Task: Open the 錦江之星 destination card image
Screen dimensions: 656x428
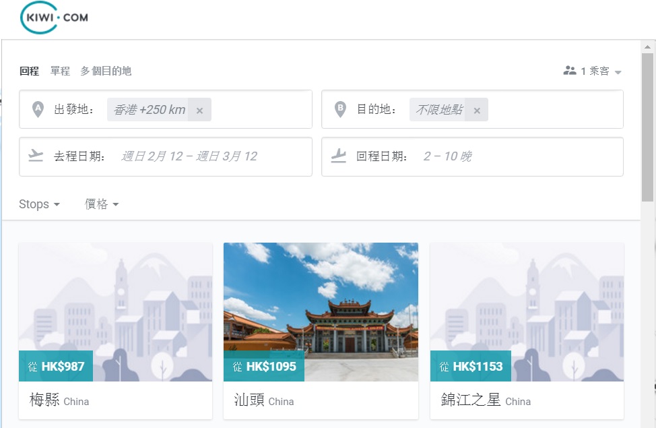Action: (527, 312)
